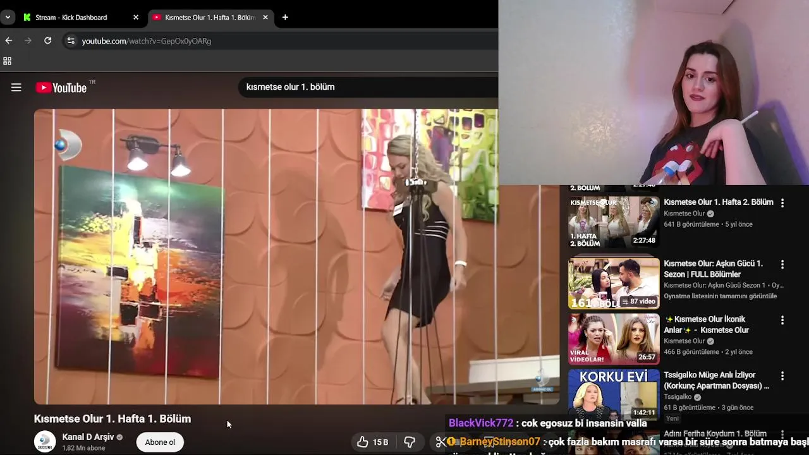This screenshot has height=455, width=809.
Task: Close the Stream - Kick Dashboard tab
Action: tap(136, 17)
